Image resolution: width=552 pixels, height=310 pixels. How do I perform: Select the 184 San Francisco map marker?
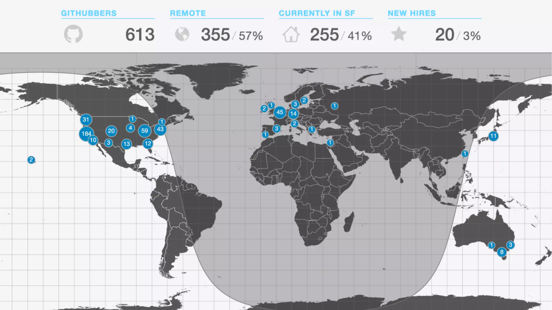click(86, 133)
